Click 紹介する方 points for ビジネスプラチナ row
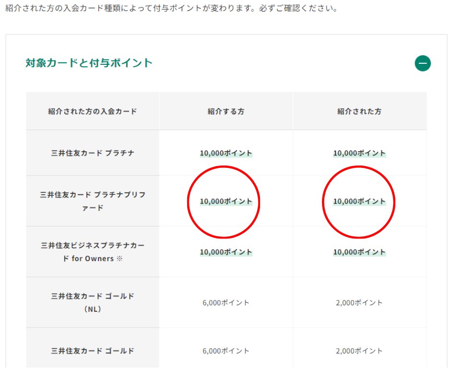464x368 pixels. tap(226, 252)
